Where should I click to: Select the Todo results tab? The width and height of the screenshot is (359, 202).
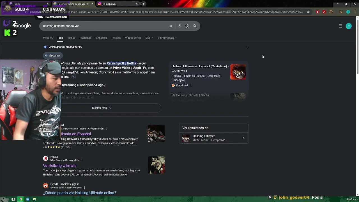60,38
